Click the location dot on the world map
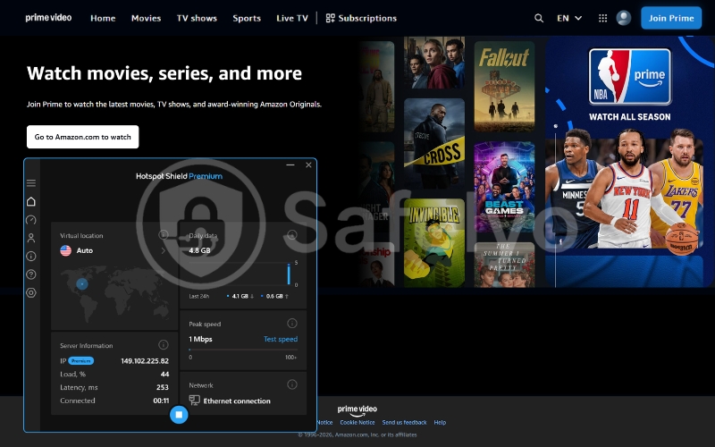The height and width of the screenshot is (447, 715). [x=82, y=284]
